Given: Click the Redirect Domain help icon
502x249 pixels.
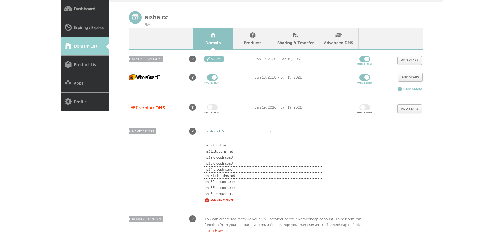Looking at the screenshot, I should (192, 219).
